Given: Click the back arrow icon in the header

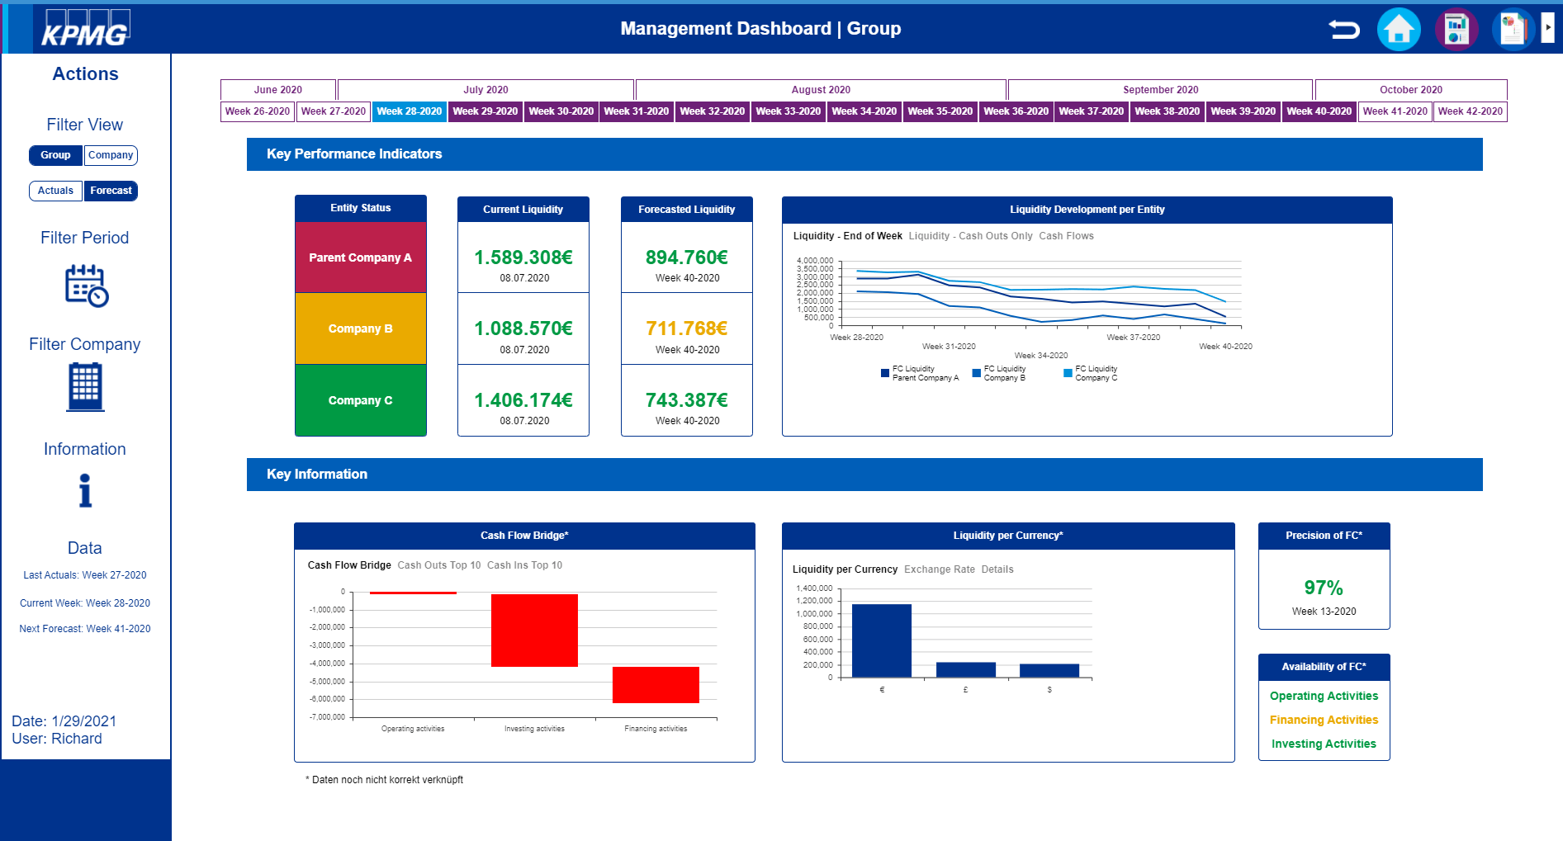Looking at the screenshot, I should 1344,27.
